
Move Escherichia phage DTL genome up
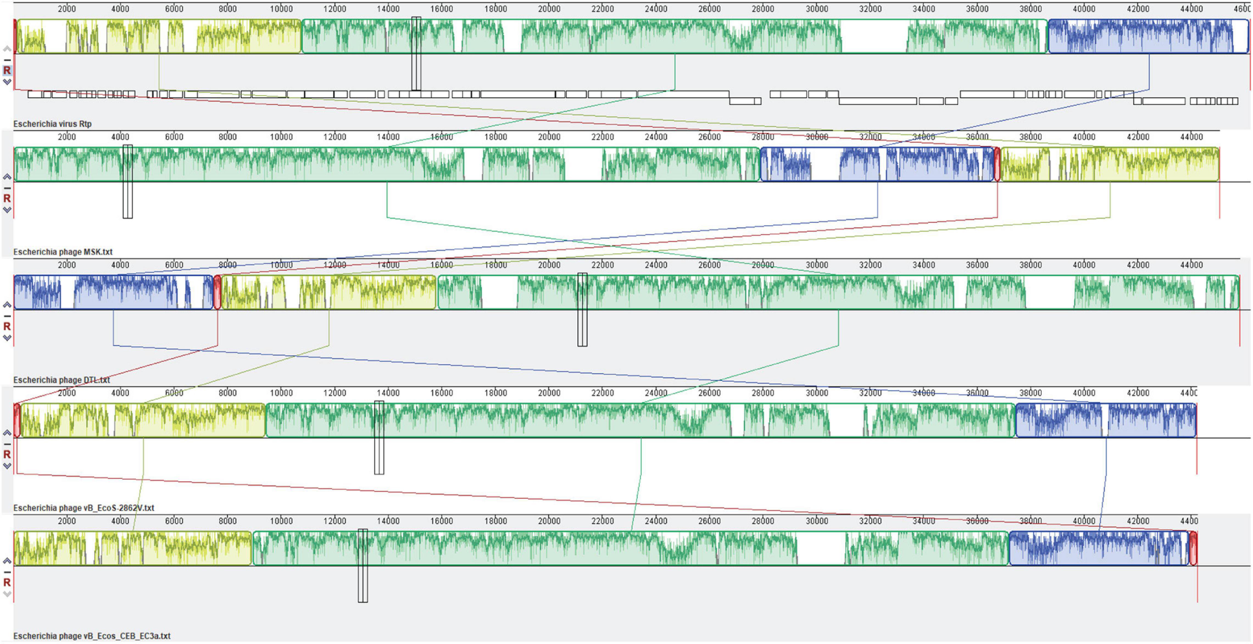[x=7, y=305]
